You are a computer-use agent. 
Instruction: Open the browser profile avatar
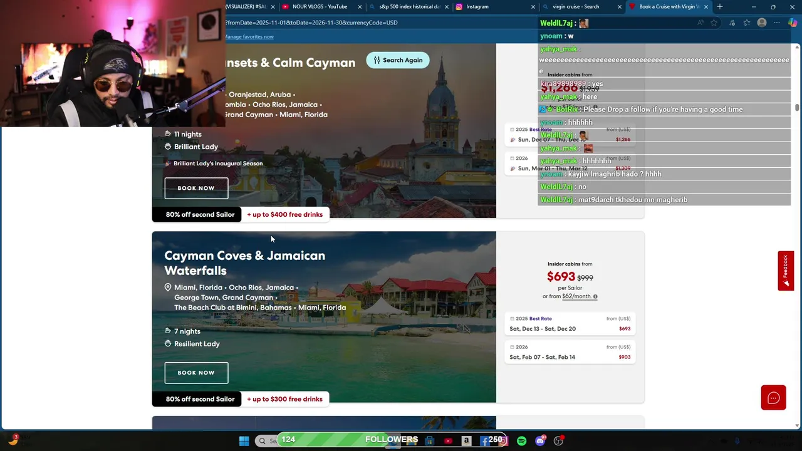[762, 23]
